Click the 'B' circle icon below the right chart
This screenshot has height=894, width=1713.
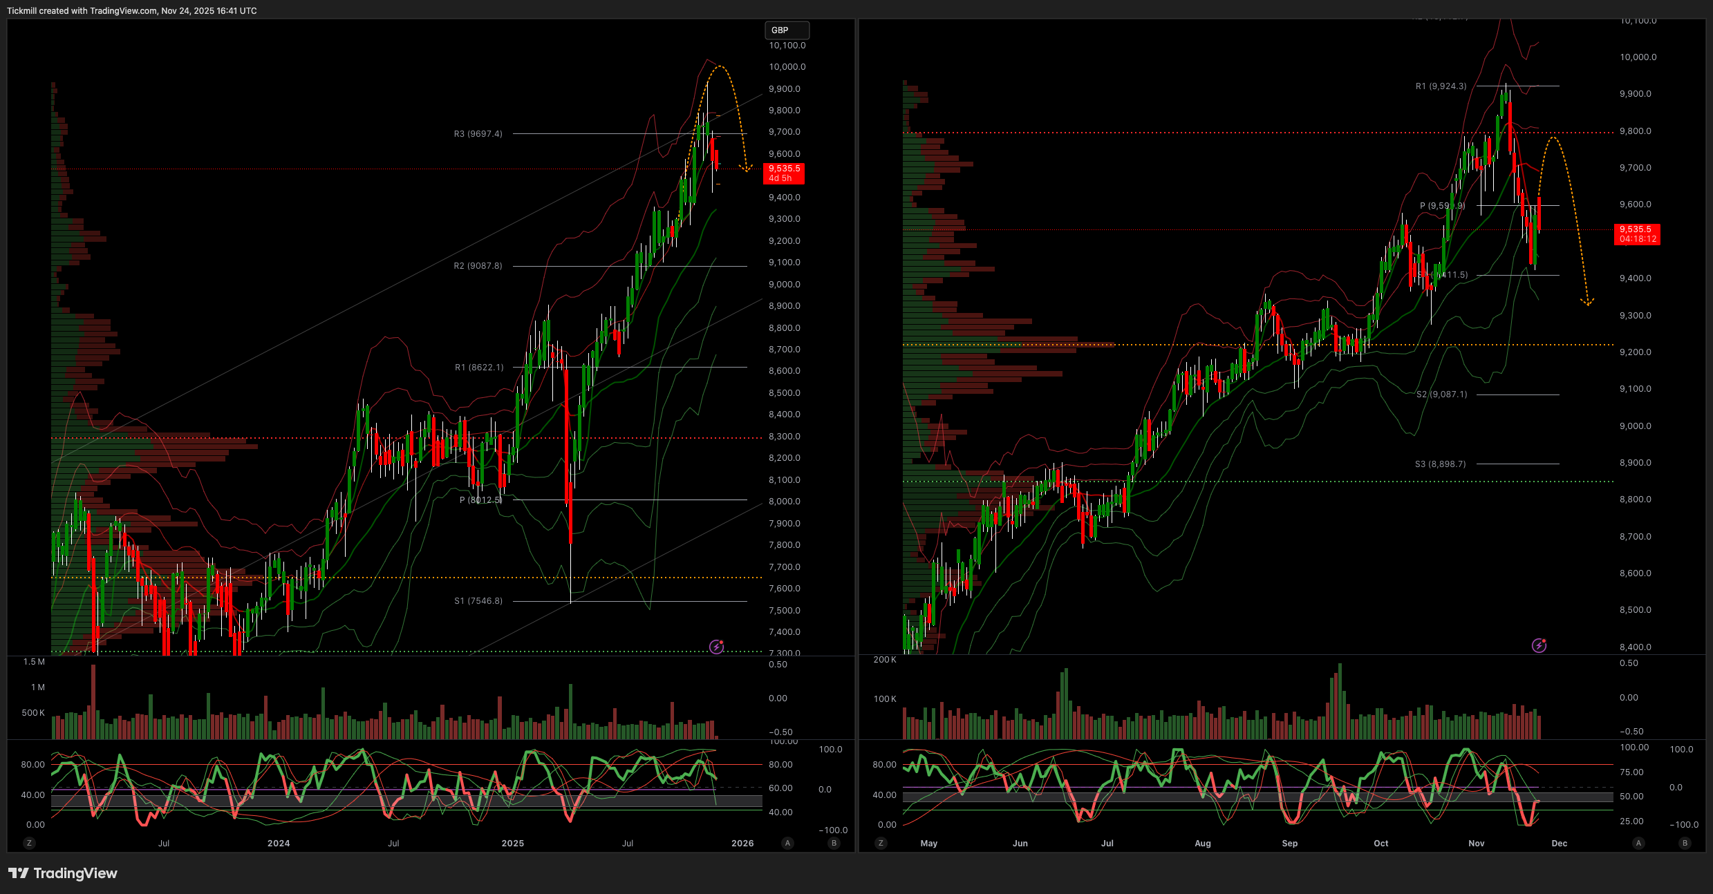pyautogui.click(x=1687, y=843)
